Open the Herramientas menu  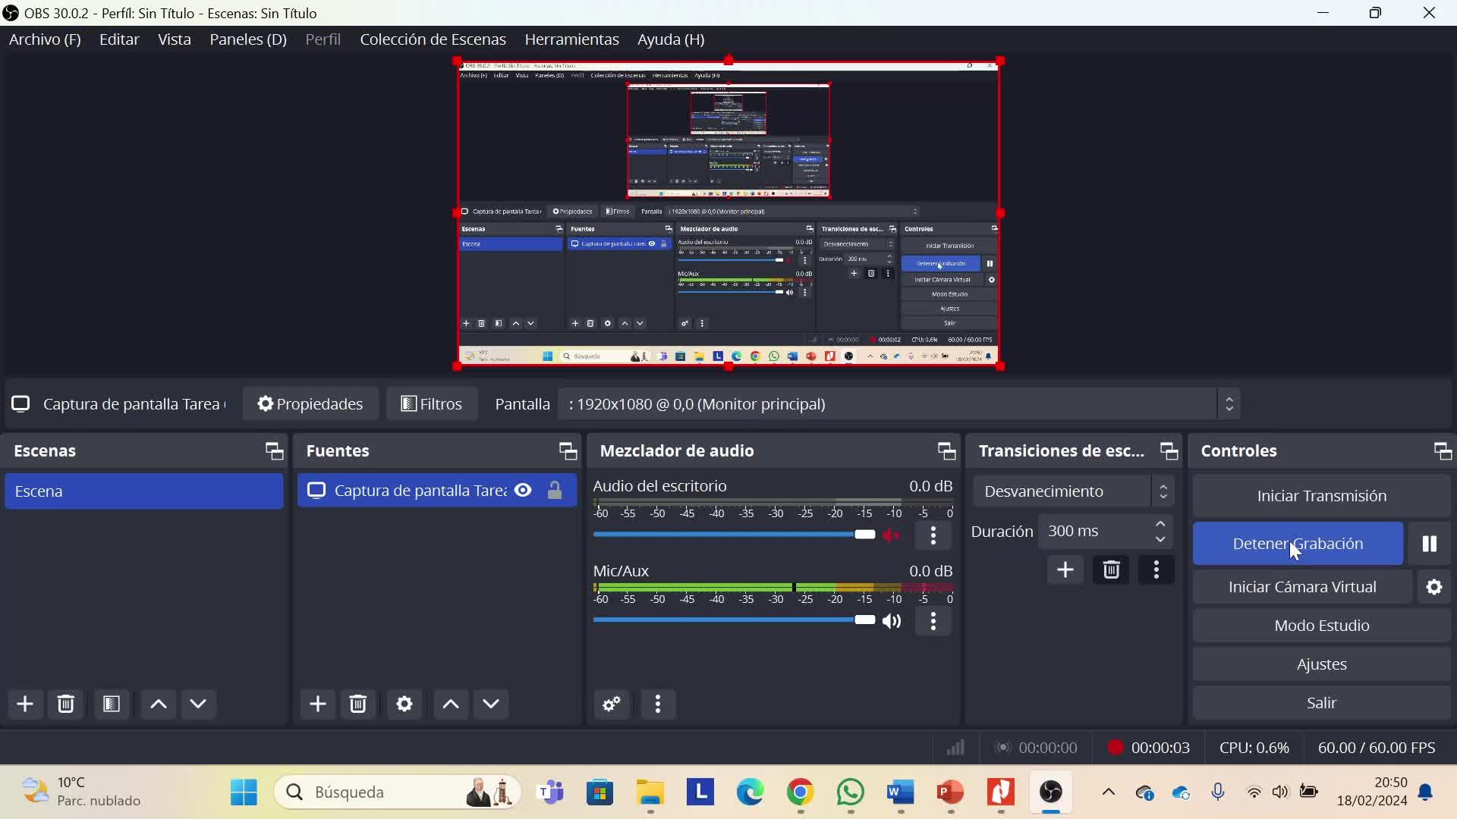[571, 39]
